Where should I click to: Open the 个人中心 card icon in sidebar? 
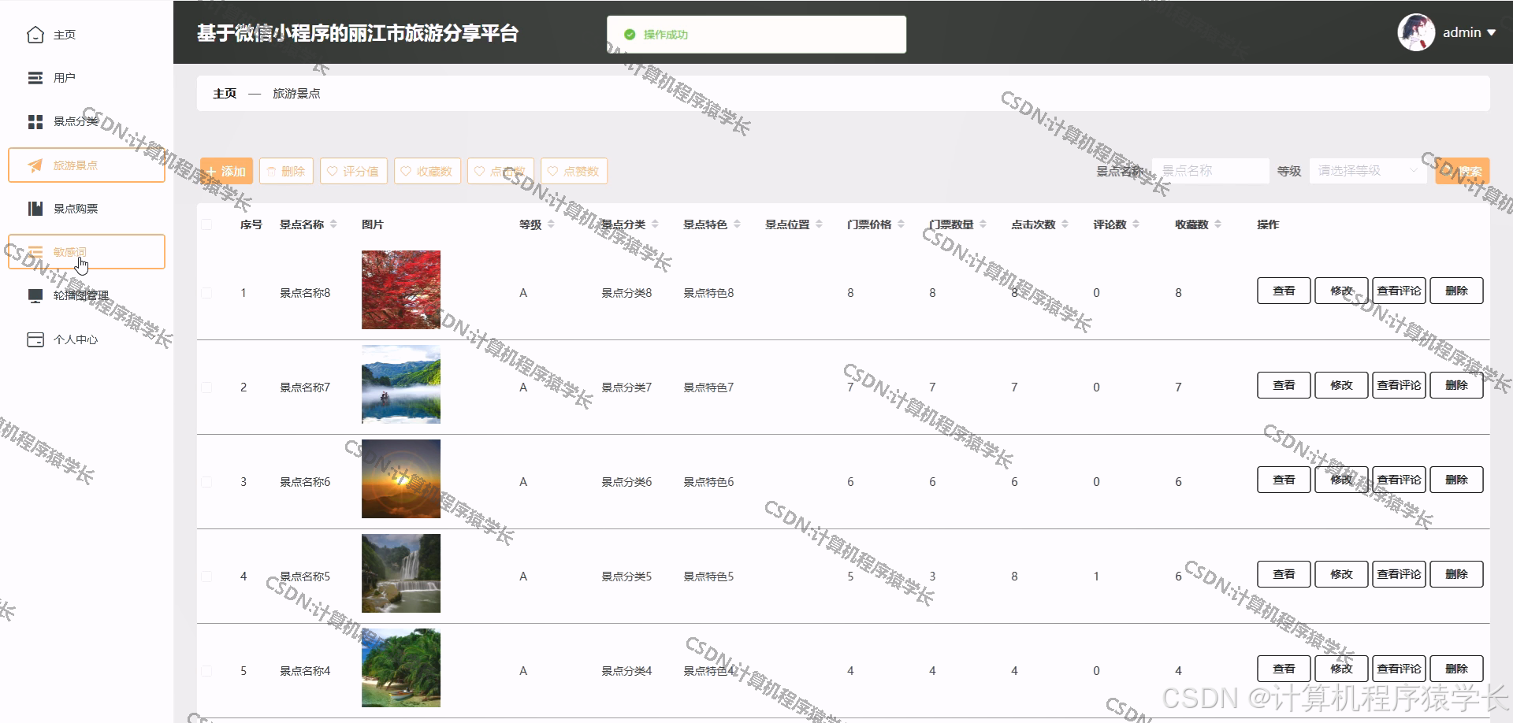35,339
